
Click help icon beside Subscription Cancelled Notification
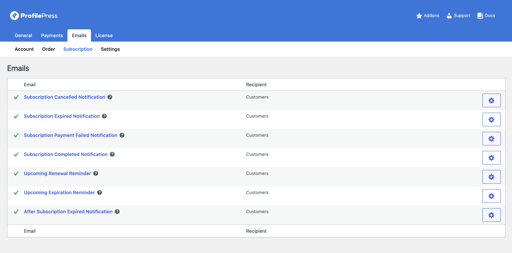[110, 97]
